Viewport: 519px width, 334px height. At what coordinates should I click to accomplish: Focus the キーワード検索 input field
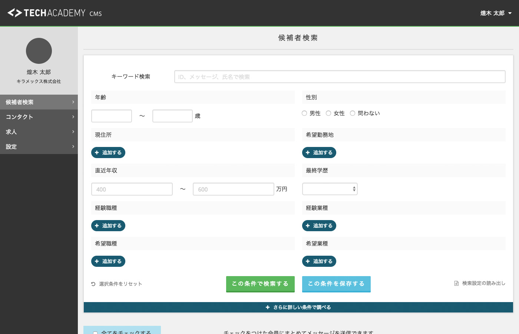coord(340,77)
